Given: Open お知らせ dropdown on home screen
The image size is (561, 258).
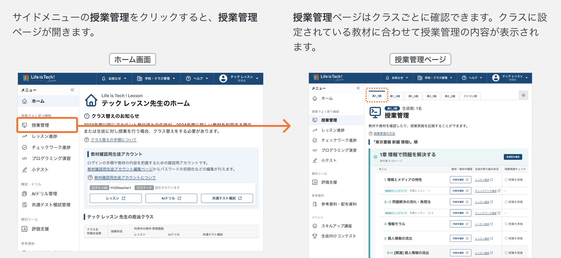Looking at the screenshot, I should 114,78.
